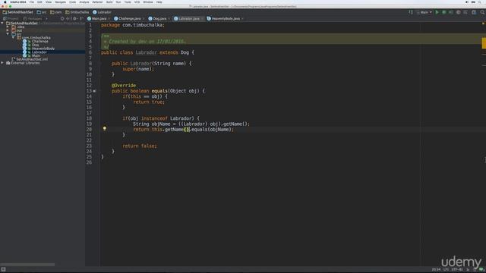Click the Labrador class icon in the breadcrumb
This screenshot has height=273, width=486.
point(95,12)
